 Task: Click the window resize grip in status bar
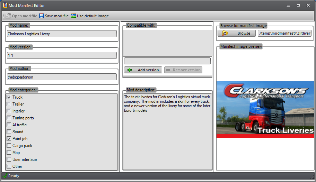pyautogui.click(x=313, y=177)
